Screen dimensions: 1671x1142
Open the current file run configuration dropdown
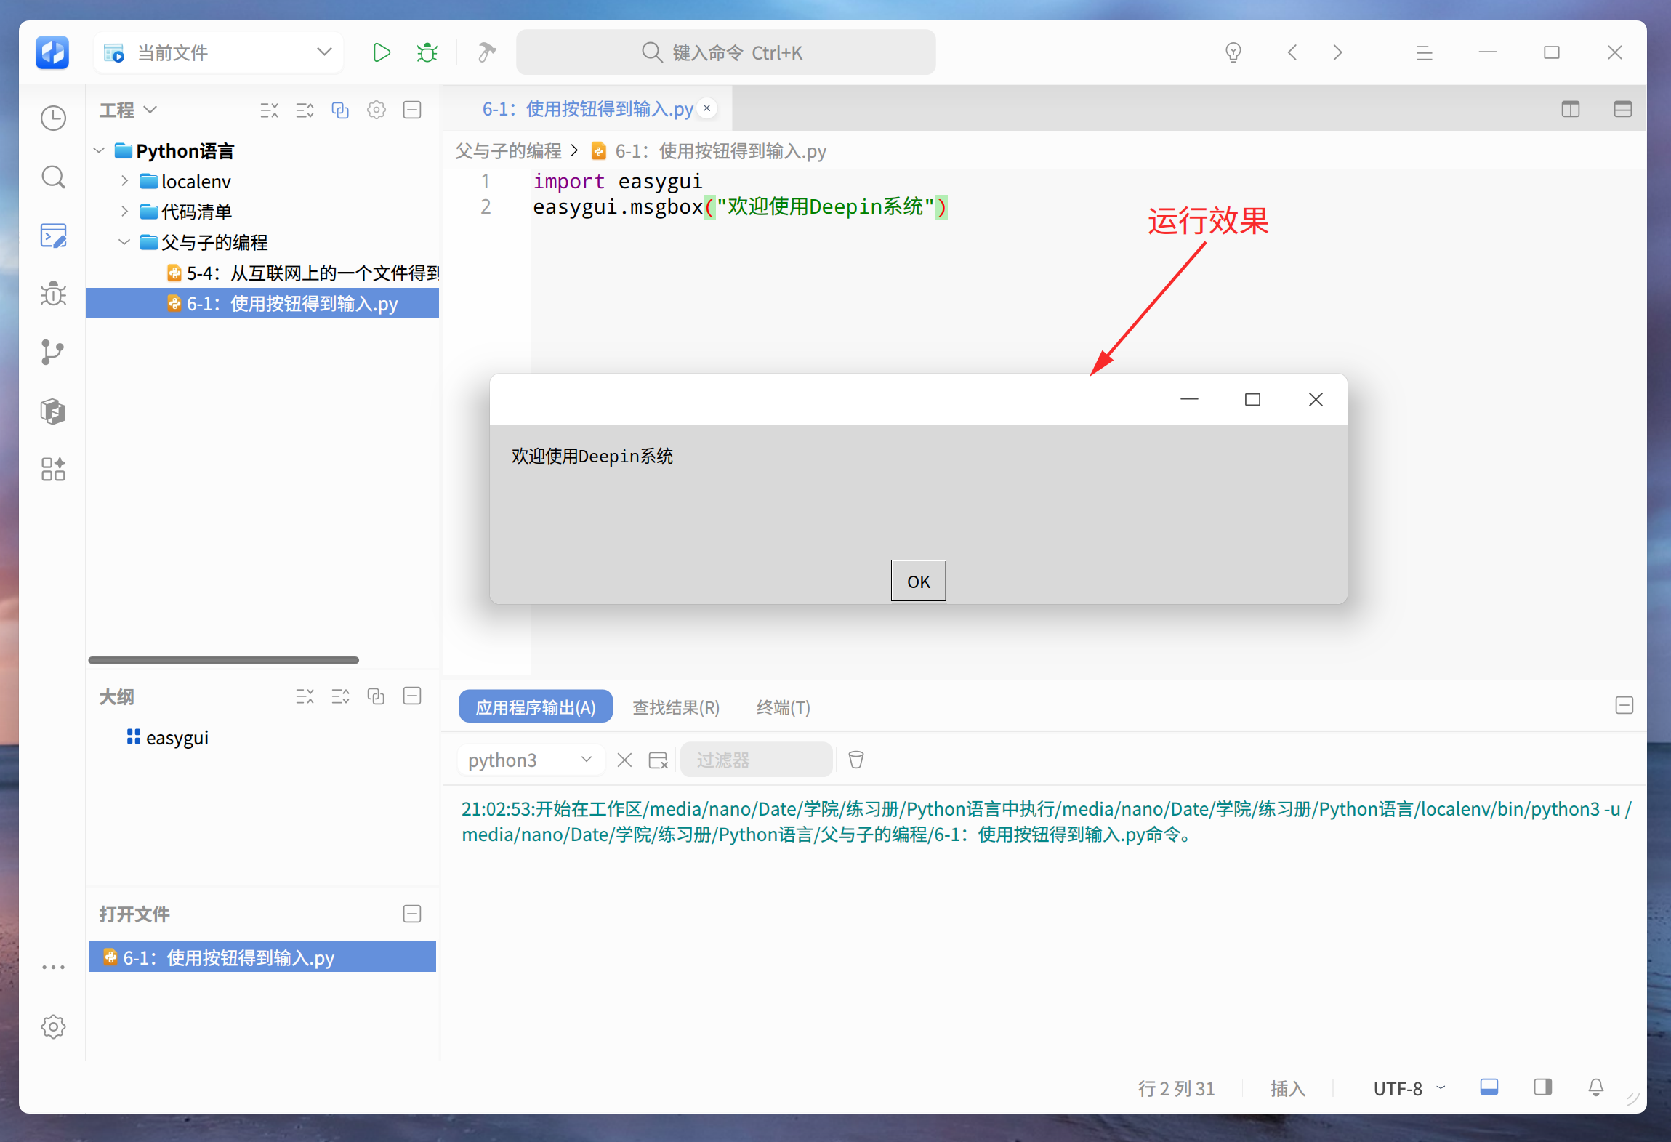218,52
